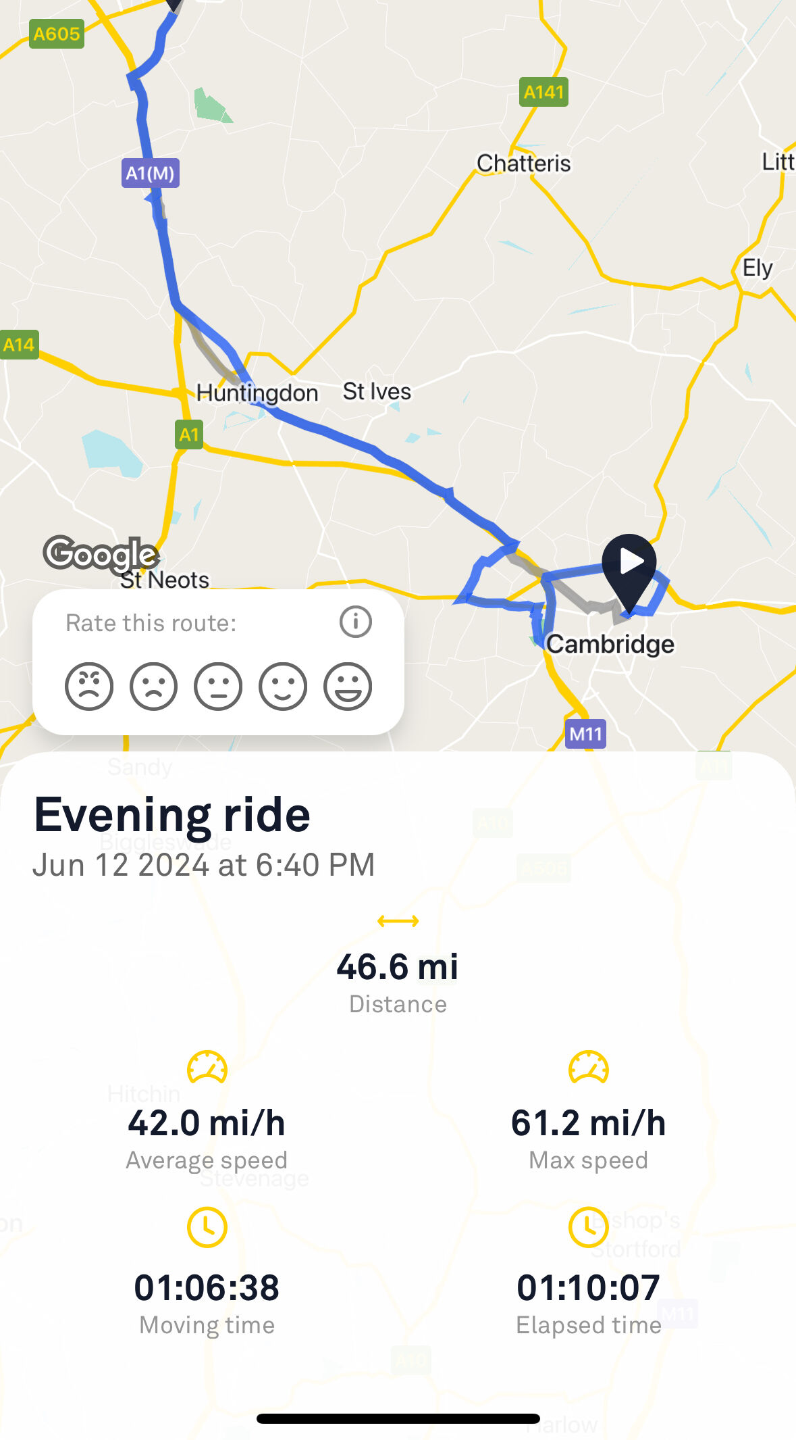This screenshot has height=1440, width=796.
Task: Click the Google logo on map
Action: [101, 554]
